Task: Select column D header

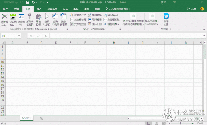Action: click(56, 43)
